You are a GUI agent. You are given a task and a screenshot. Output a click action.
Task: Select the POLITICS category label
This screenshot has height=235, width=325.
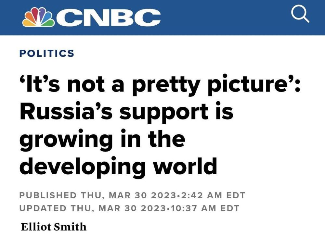pyautogui.click(x=47, y=53)
